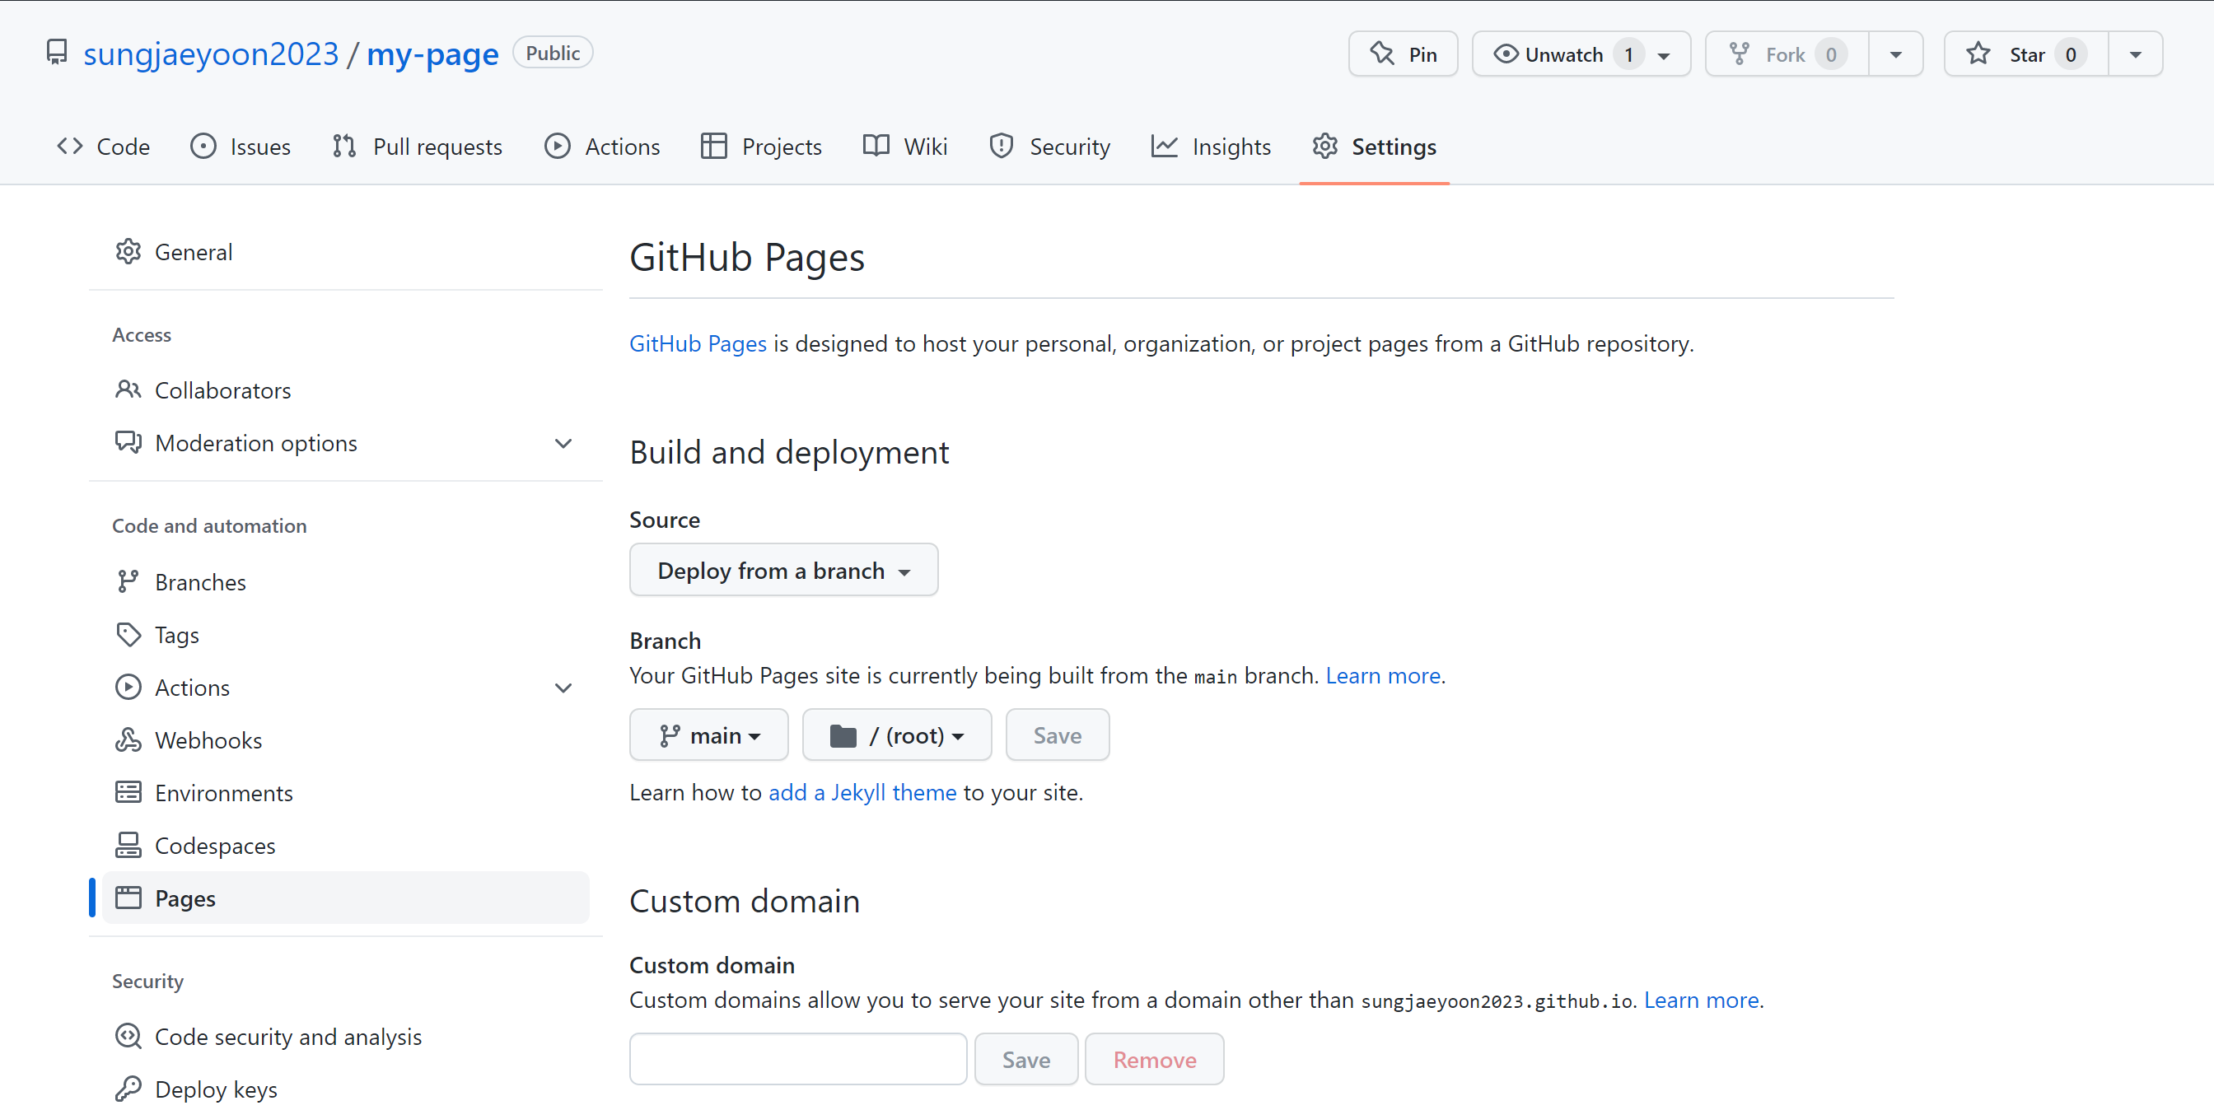Click the eye icon on Unwatch
Screen dimensions: 2214x1110
(1505, 54)
